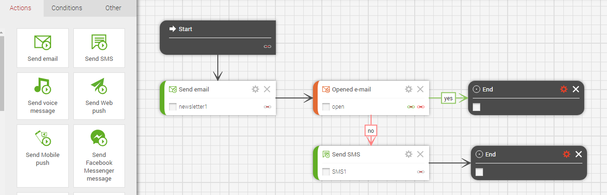The image size is (607, 195).
Task: Tick the SMS1 checkbox
Action: (x=326, y=172)
